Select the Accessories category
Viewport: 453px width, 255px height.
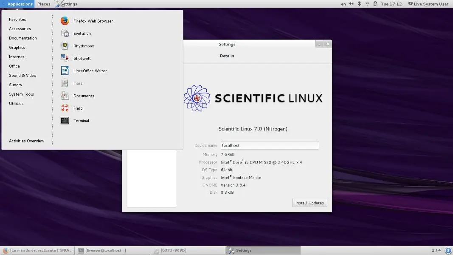[20, 28]
